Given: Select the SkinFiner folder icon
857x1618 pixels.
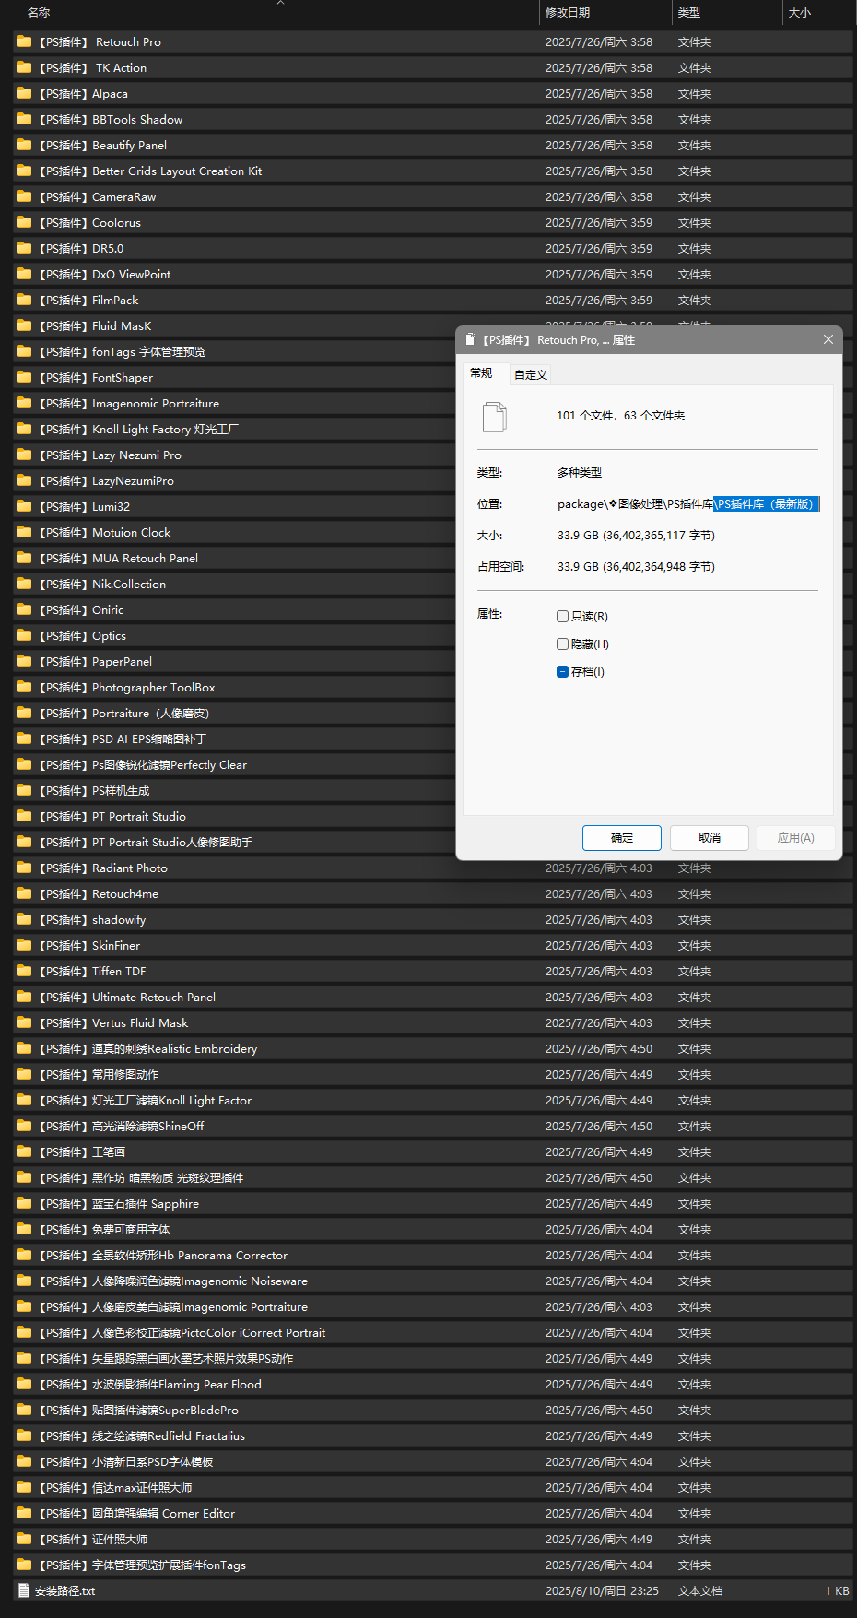Looking at the screenshot, I should pos(24,945).
